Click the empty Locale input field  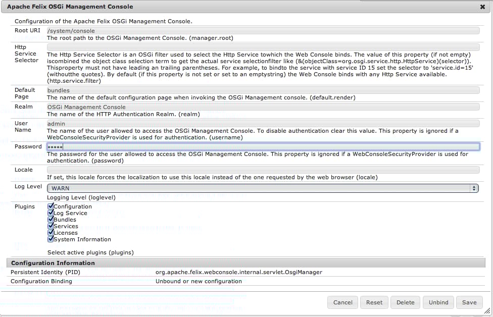[x=263, y=169]
